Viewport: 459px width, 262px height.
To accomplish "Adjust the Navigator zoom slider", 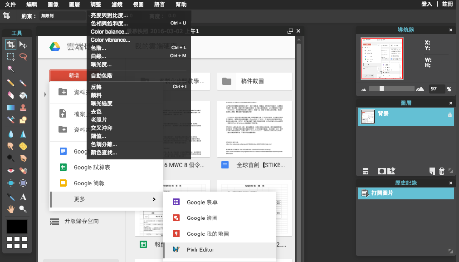I will [x=382, y=89].
